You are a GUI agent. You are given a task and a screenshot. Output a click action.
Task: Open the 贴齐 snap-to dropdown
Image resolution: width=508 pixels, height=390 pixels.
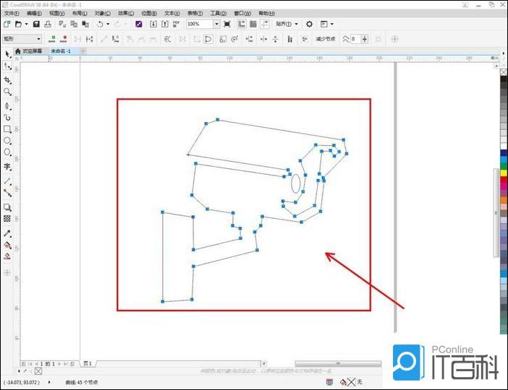click(x=296, y=24)
